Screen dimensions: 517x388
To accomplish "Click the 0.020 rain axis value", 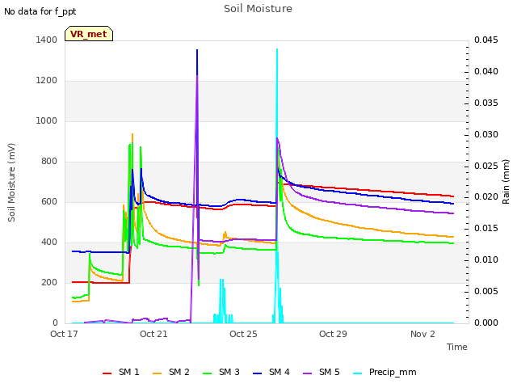I will click(x=486, y=197).
